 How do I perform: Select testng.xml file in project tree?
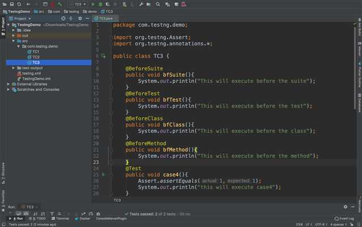coord(31,73)
